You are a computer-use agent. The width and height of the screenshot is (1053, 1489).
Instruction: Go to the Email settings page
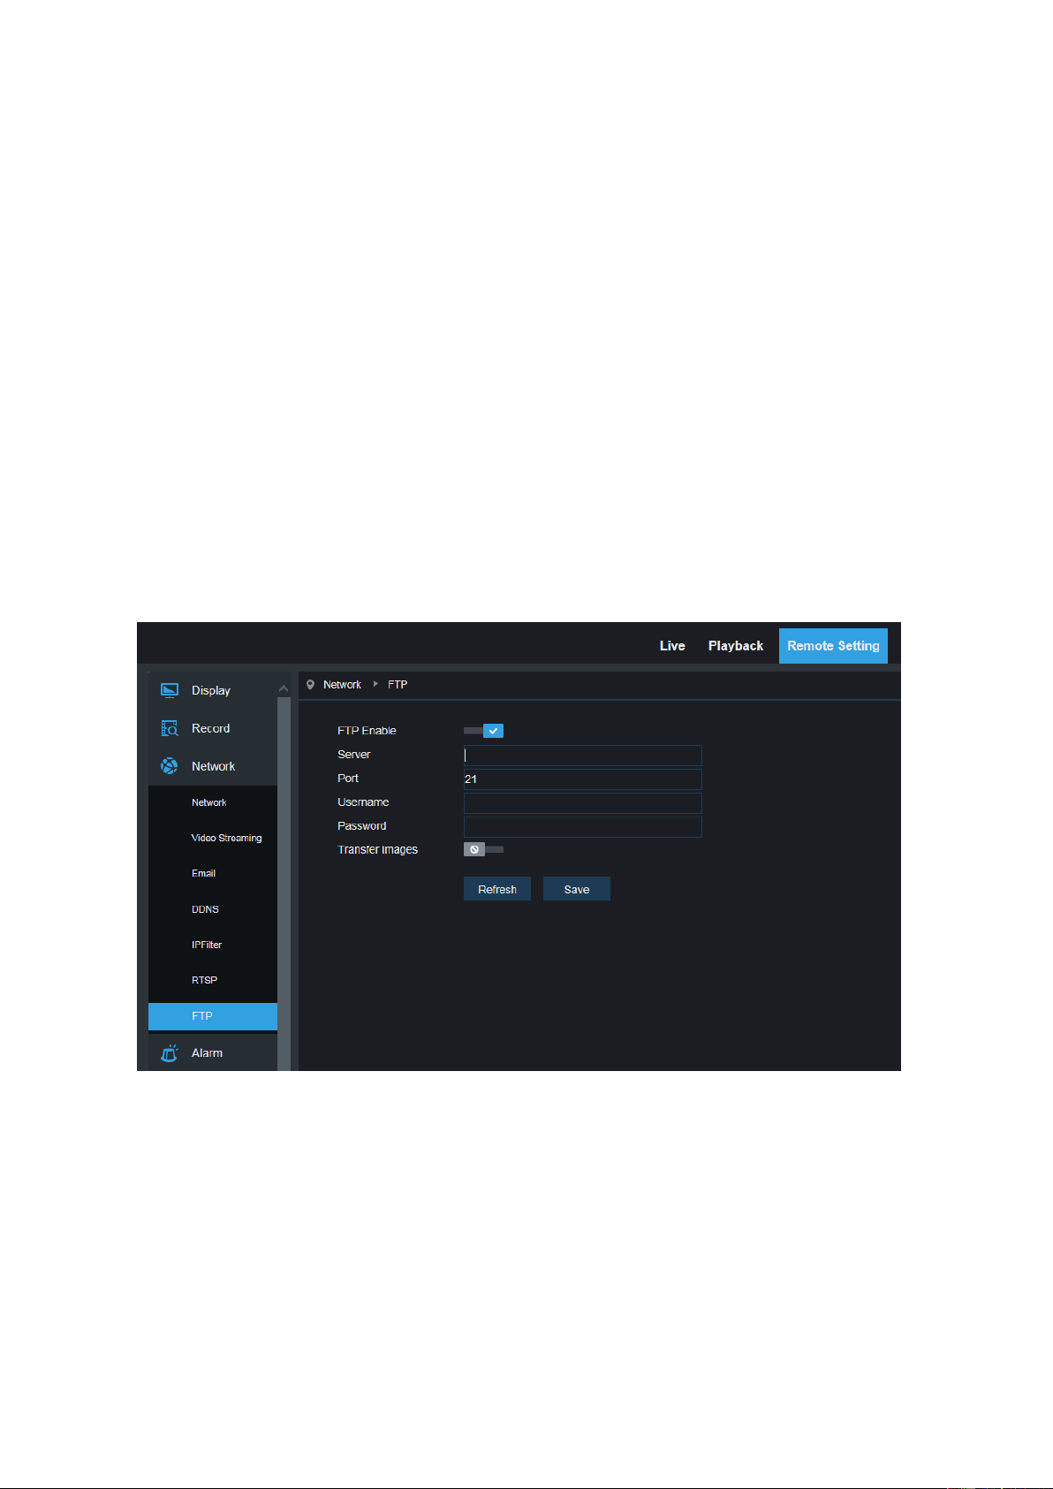(204, 873)
